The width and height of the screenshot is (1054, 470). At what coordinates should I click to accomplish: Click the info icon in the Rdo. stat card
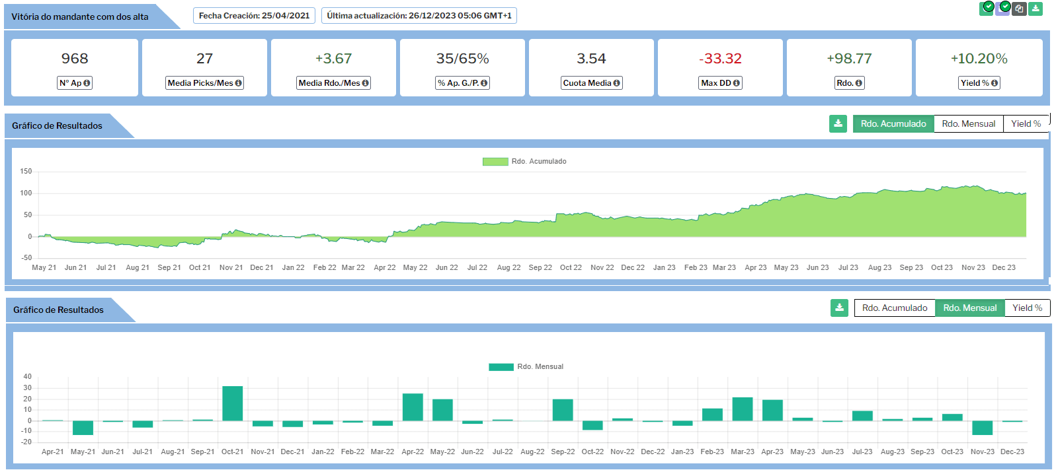[x=859, y=83]
